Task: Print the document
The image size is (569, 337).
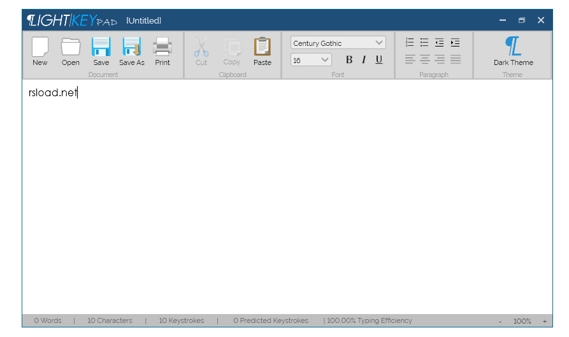Action: [162, 51]
